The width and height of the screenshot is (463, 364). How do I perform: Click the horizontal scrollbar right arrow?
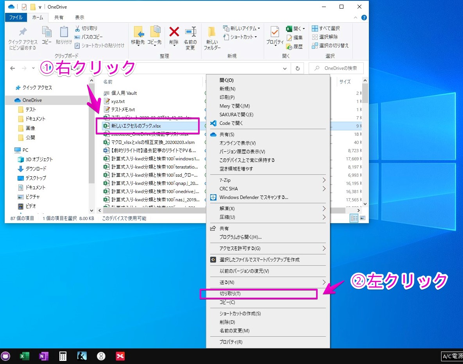click(358, 210)
